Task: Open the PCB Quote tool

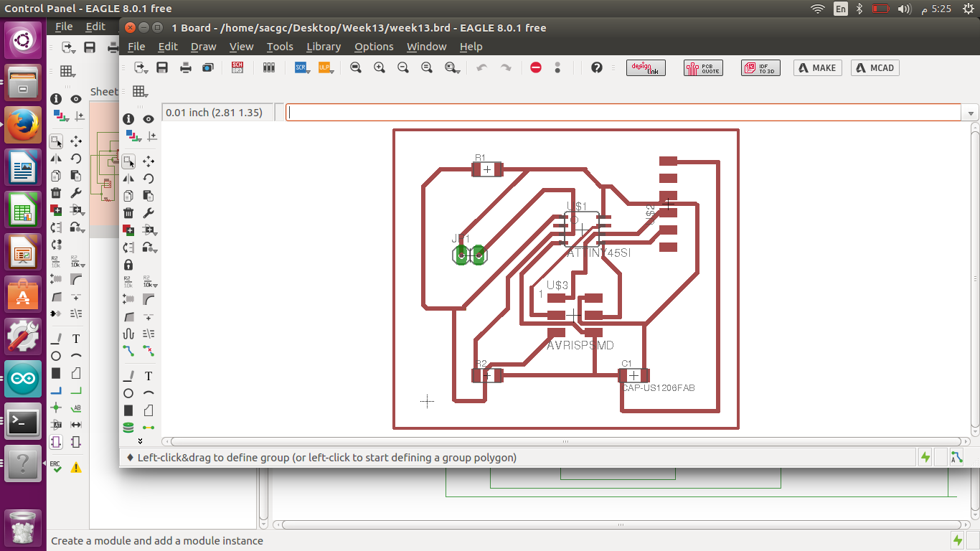Action: click(703, 68)
